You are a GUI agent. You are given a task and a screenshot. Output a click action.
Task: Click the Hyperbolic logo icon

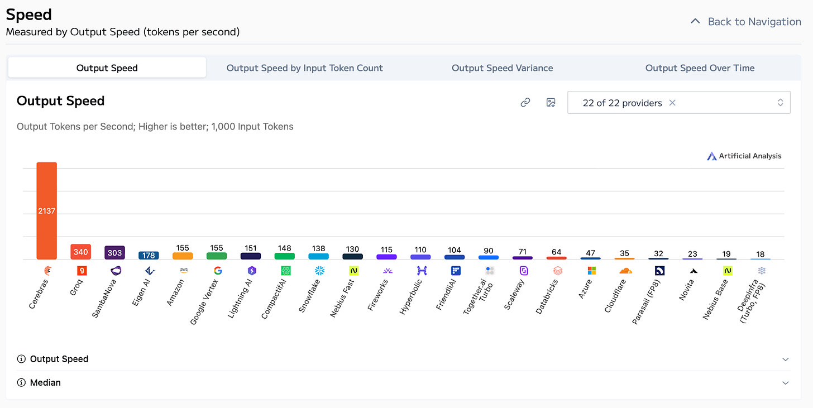(x=422, y=271)
